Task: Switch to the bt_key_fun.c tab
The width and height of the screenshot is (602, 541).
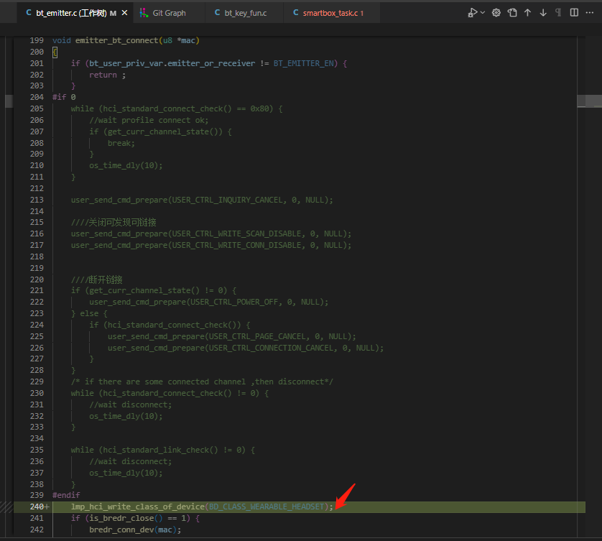Action: (x=245, y=13)
